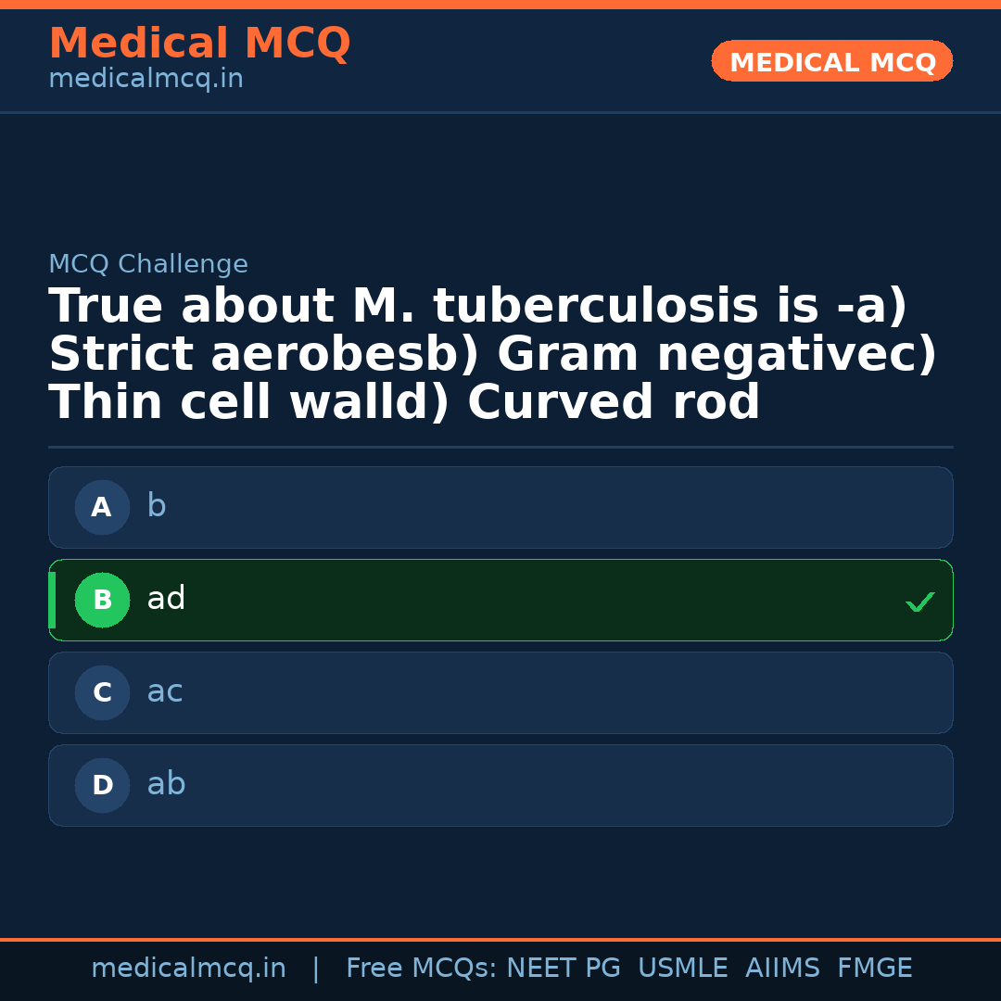Visit medicalmcq.in in the header
Screen dimensions: 1001x1001
(x=146, y=78)
